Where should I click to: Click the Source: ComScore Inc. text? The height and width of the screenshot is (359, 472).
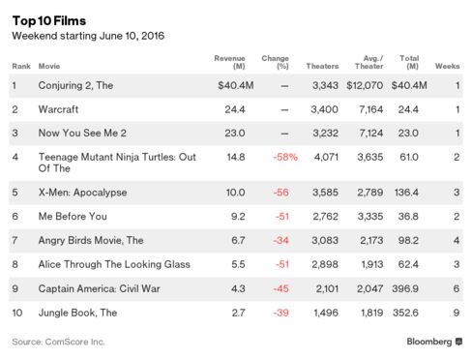(58, 342)
